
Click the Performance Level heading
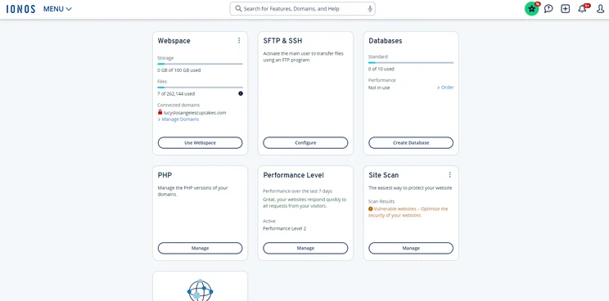click(293, 175)
